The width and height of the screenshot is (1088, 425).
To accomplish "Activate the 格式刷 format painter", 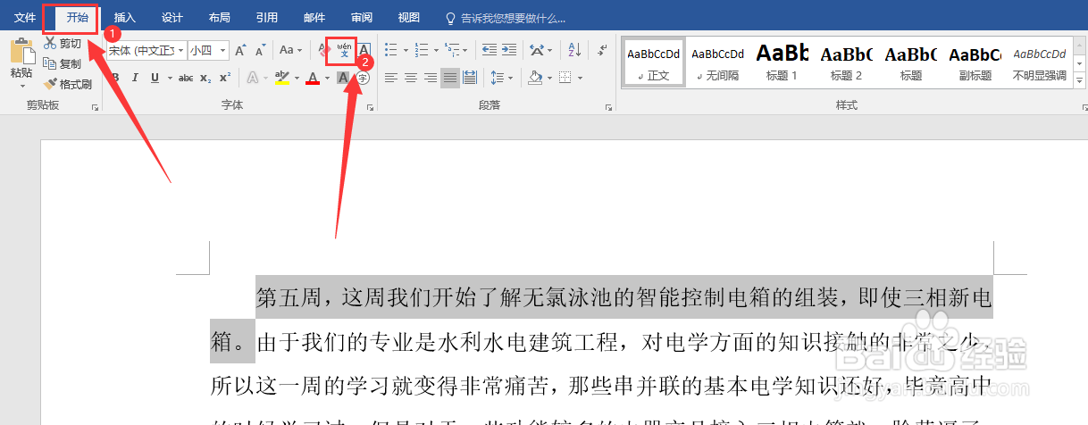I will [68, 84].
